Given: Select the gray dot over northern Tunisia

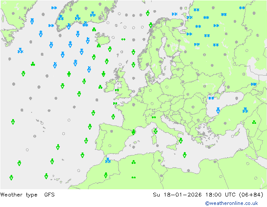Looking at the screenshot, I should tap(159, 161).
